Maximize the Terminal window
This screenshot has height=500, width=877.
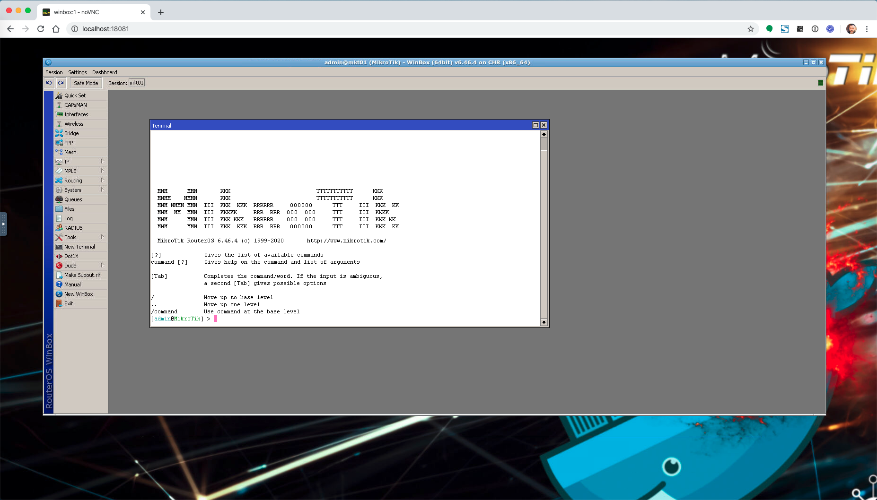(535, 125)
